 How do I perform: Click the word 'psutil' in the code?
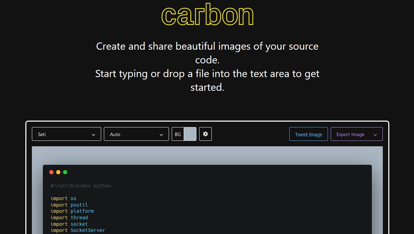[x=79, y=205]
